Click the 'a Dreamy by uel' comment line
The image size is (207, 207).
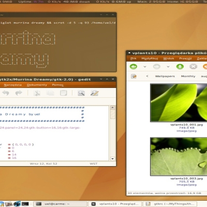[20, 114]
